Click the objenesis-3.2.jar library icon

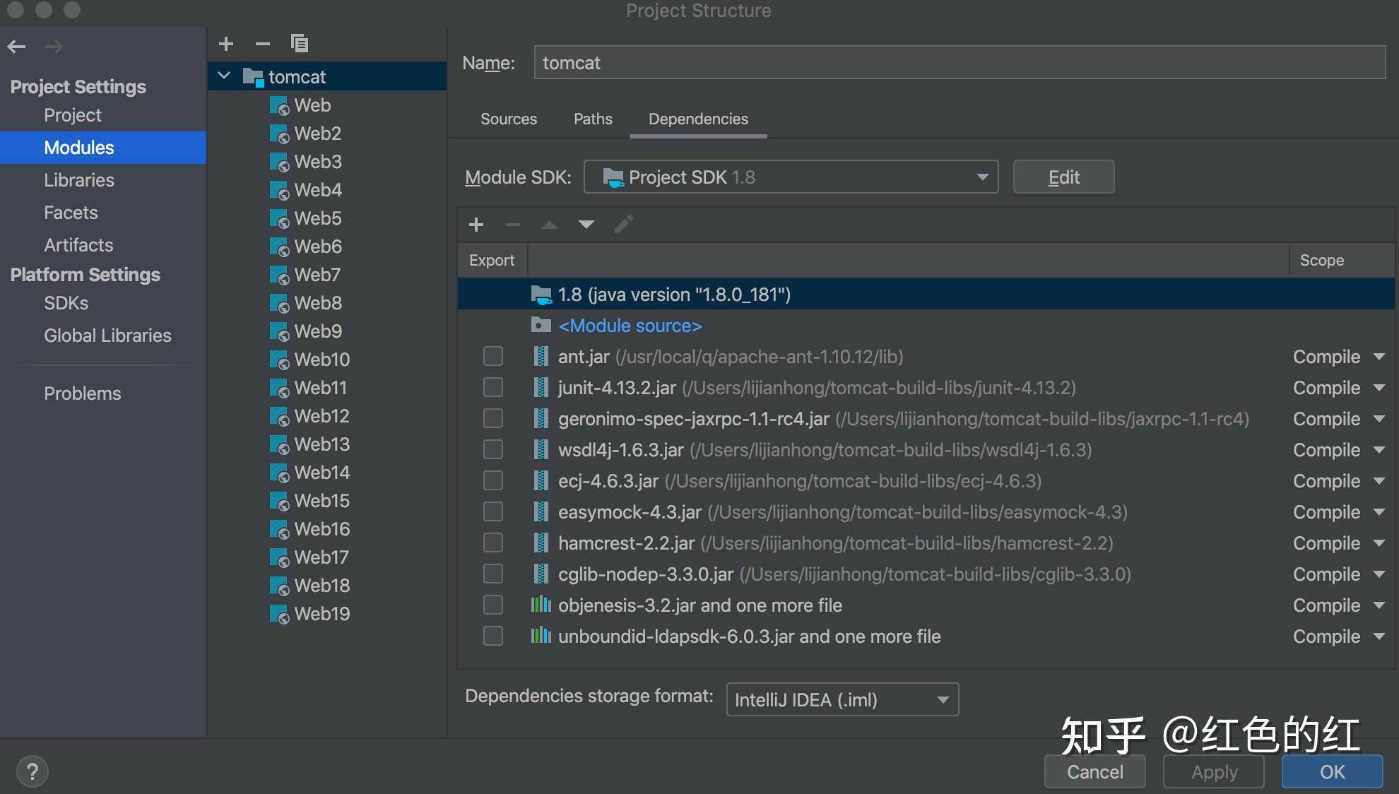(541, 605)
